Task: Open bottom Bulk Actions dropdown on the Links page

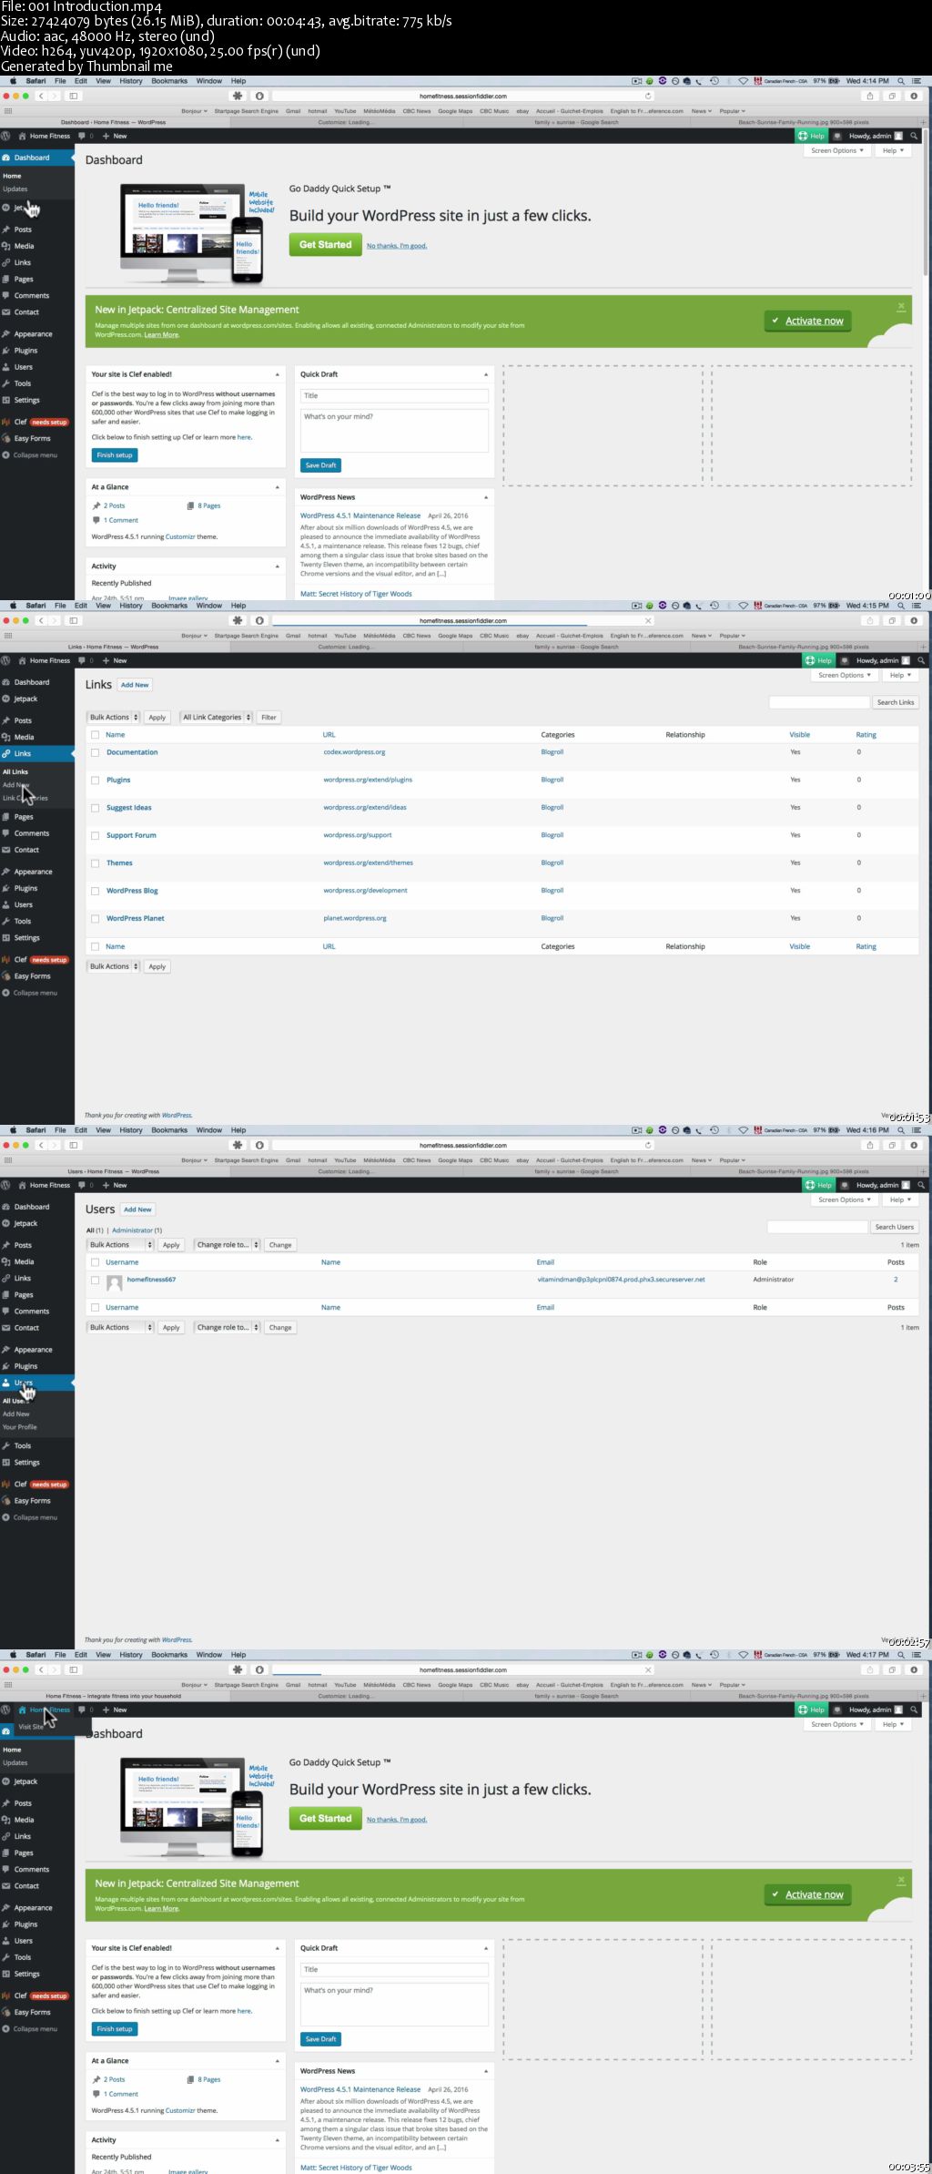Action: point(114,966)
